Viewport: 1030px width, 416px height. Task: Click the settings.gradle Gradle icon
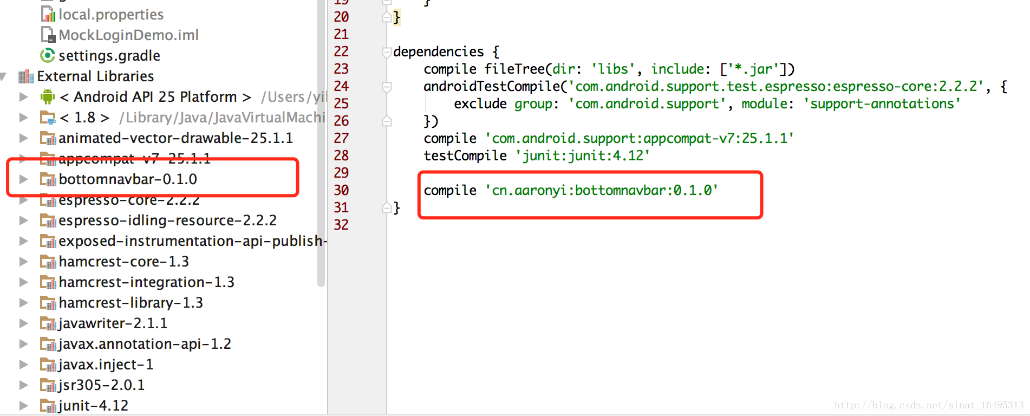48,55
